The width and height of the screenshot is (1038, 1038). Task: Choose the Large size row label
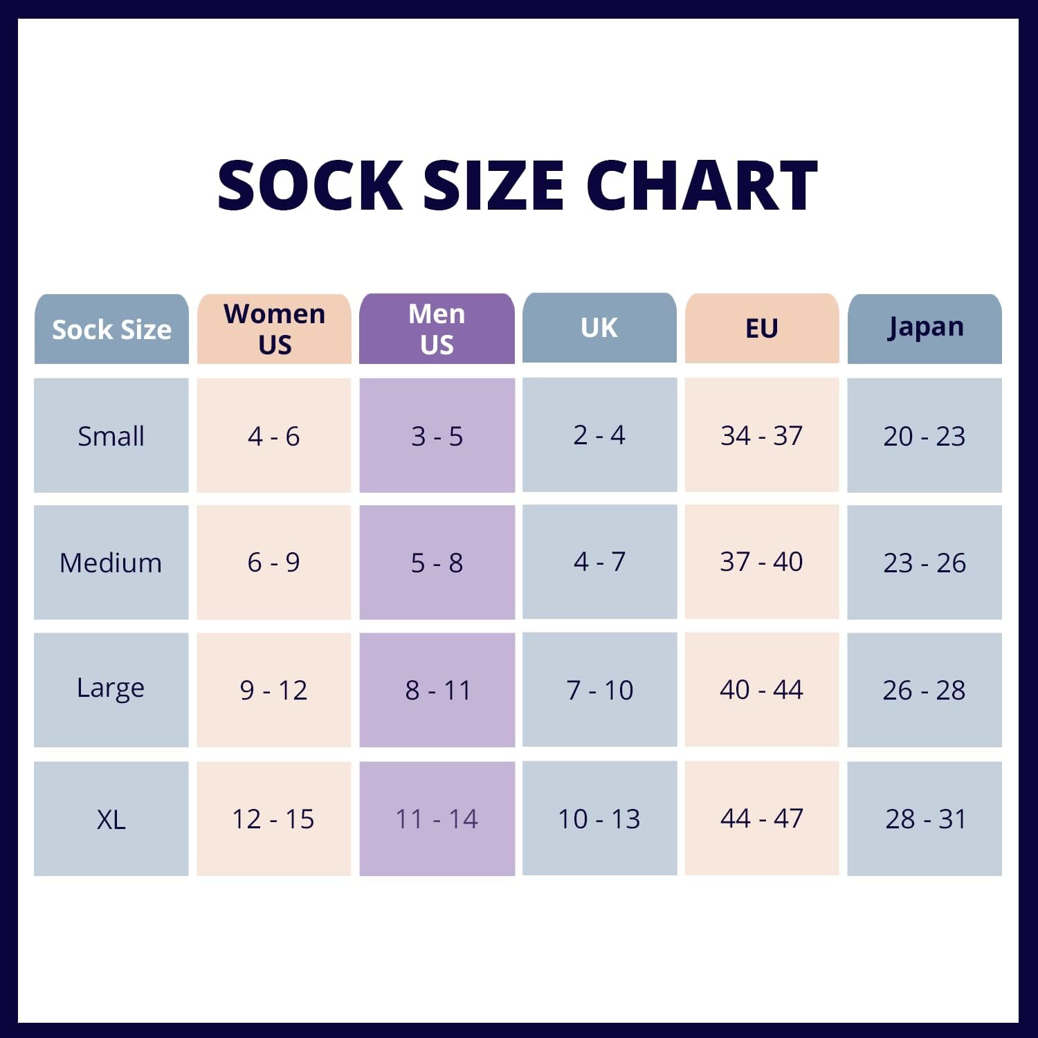tap(111, 689)
